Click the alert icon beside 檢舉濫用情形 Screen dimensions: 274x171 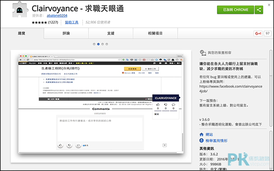point(201,141)
